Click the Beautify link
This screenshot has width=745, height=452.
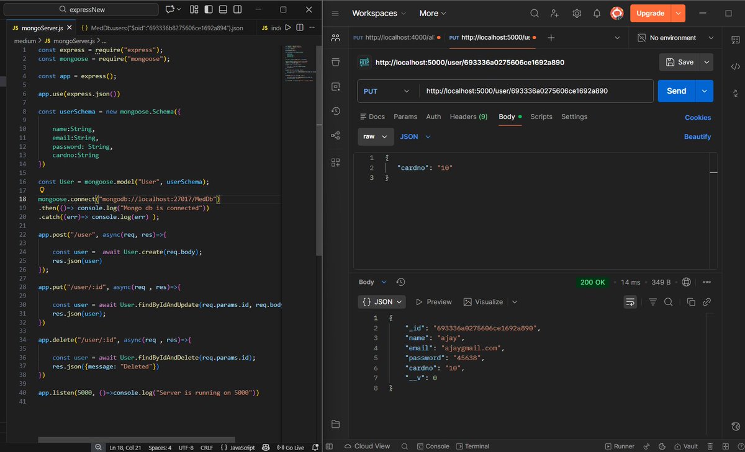697,136
